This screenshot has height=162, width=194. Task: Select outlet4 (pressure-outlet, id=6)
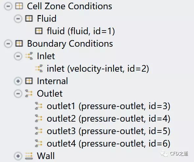pyautogui.click(x=109, y=144)
